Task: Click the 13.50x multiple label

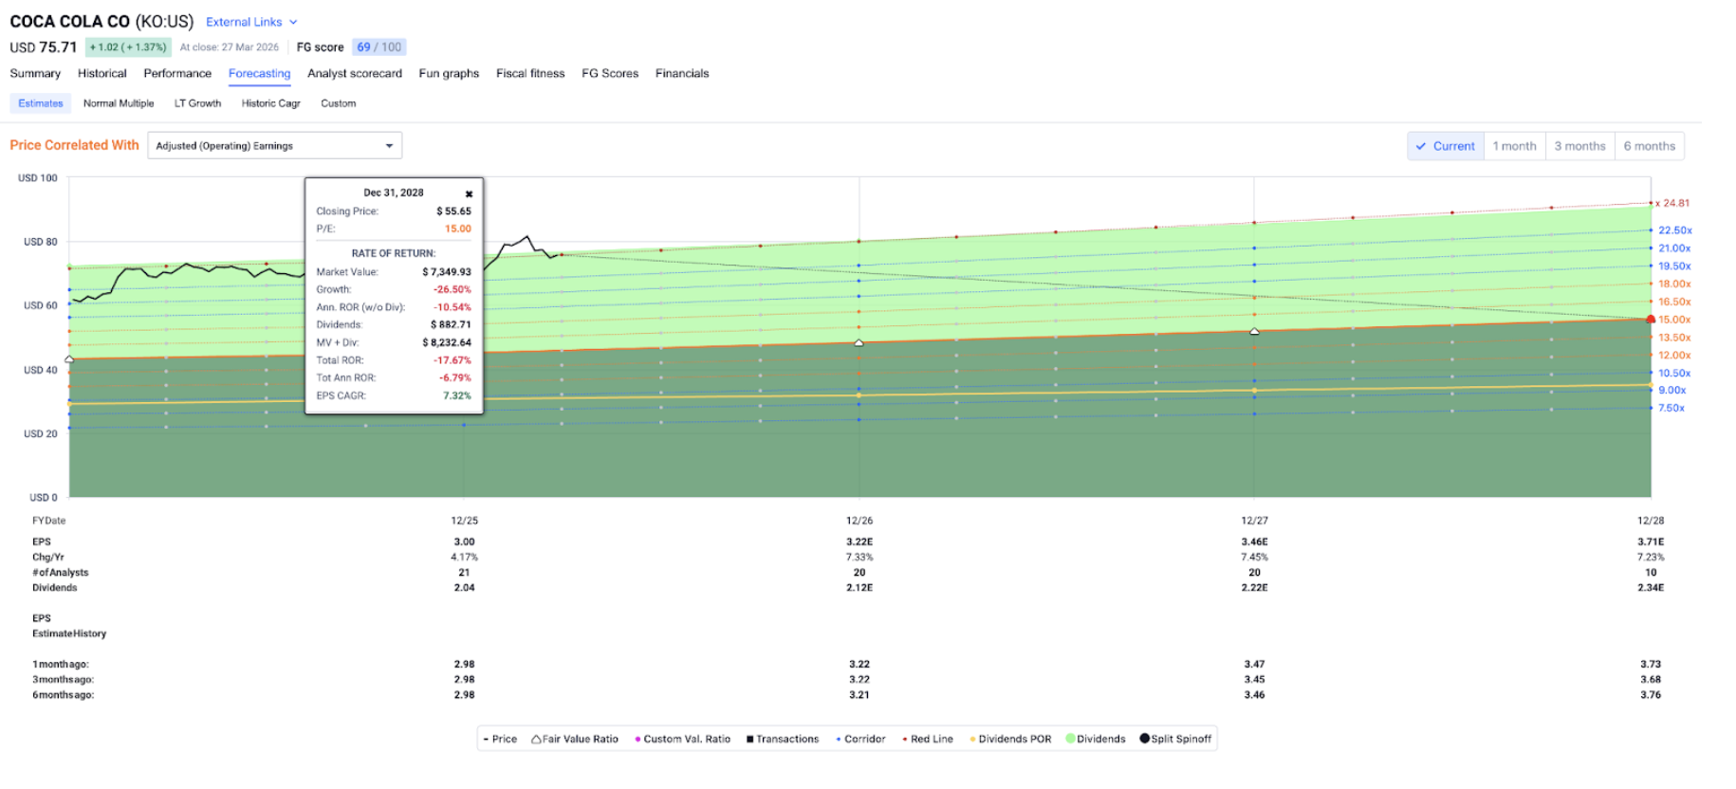Action: tap(1675, 338)
